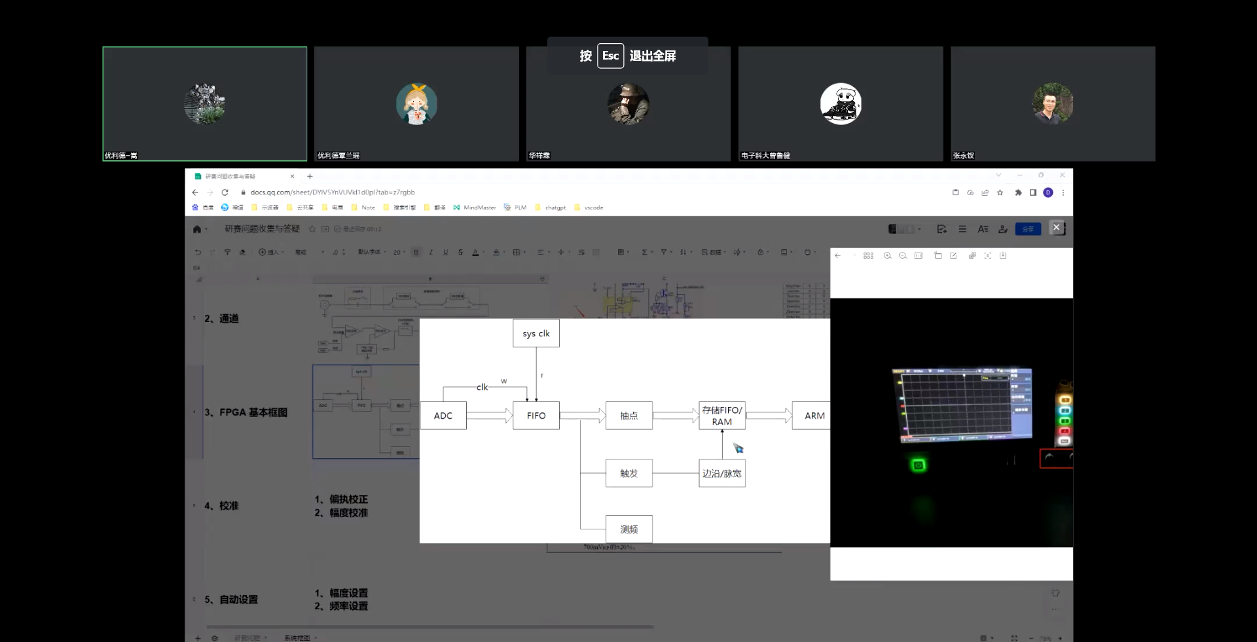This screenshot has height=642, width=1257.
Task: Open browser extensions puzzle icon
Action: point(1018,192)
